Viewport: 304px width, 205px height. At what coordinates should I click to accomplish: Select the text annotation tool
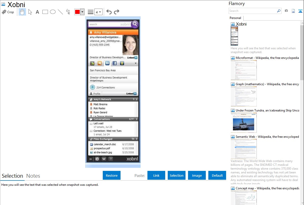[37, 12]
